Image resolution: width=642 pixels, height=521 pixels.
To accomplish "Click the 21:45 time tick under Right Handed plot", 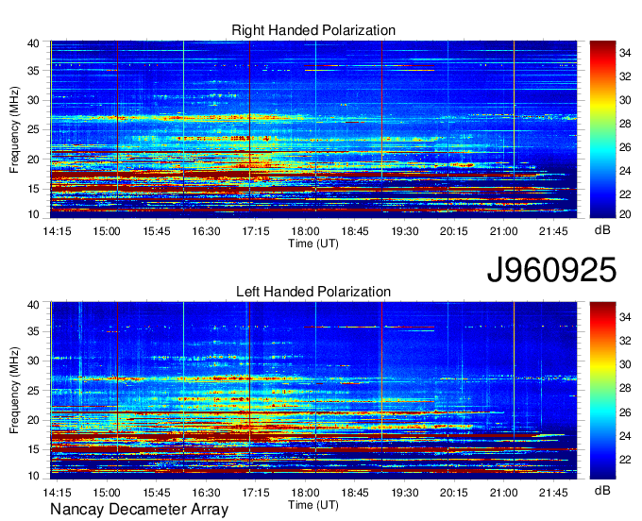I will point(553,231).
